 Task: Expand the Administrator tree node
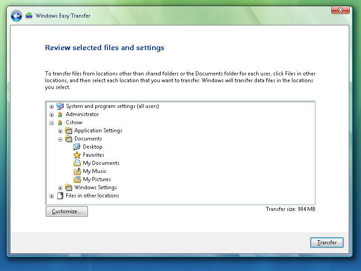[51, 115]
